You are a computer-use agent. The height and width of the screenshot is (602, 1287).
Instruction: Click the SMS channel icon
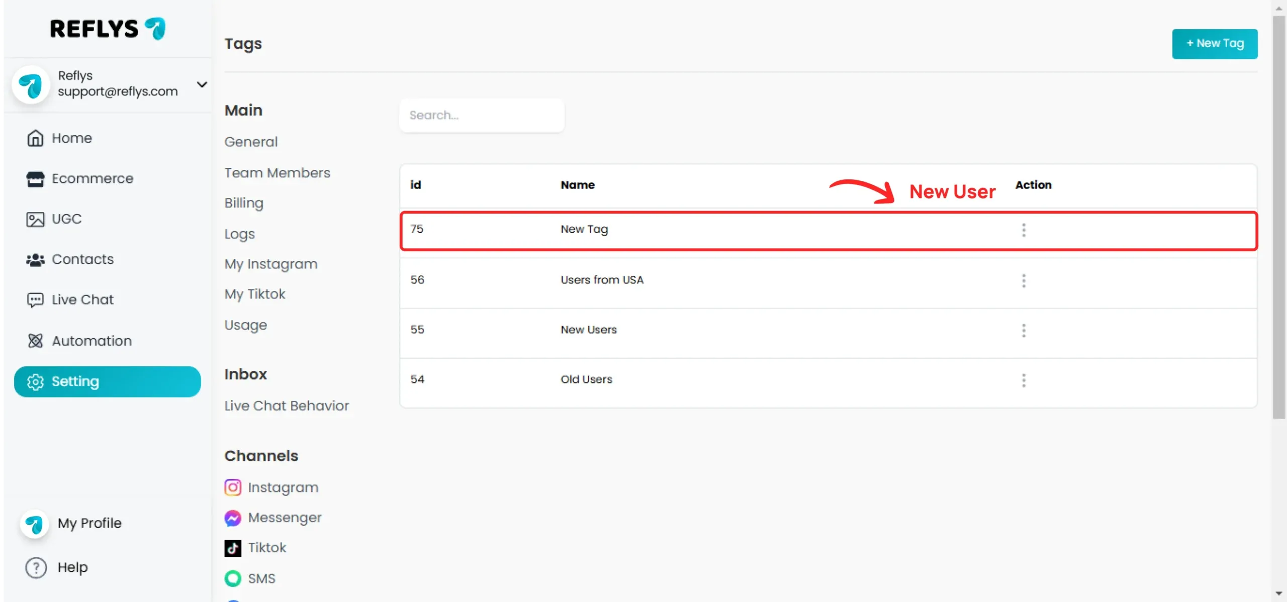pos(233,578)
